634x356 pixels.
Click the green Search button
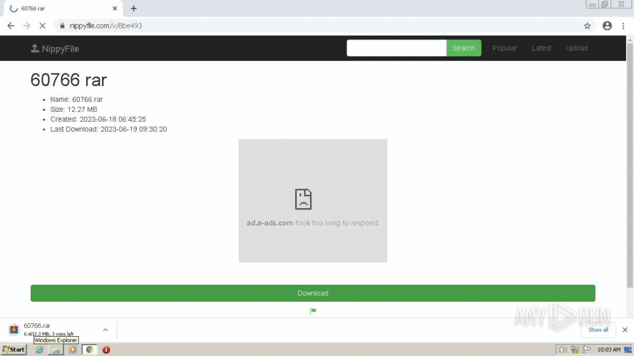tap(463, 48)
